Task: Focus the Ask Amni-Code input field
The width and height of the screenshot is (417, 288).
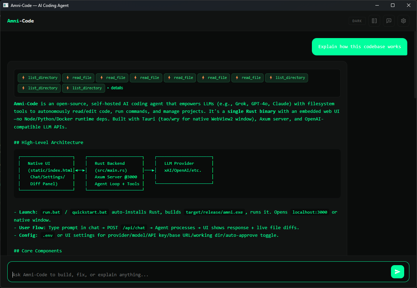Action: (x=173, y=274)
